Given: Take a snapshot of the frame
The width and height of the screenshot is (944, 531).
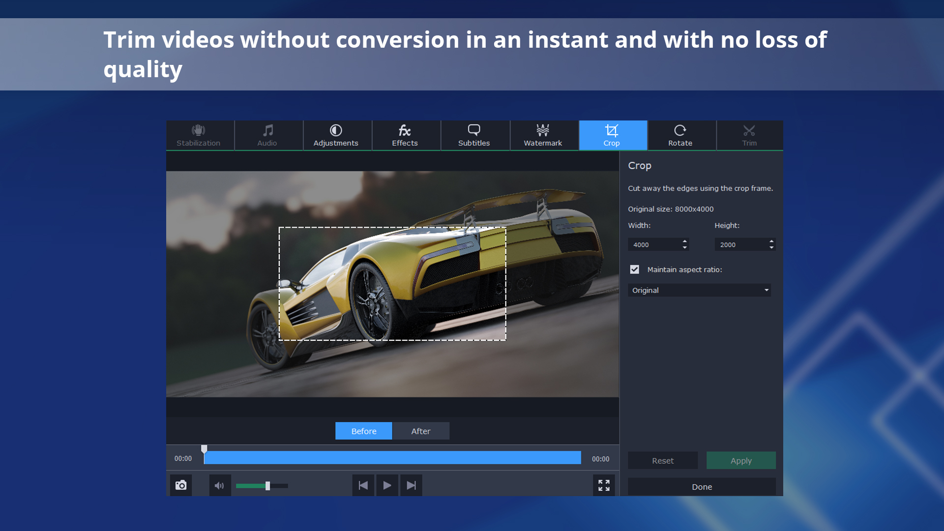Looking at the screenshot, I should click(181, 485).
